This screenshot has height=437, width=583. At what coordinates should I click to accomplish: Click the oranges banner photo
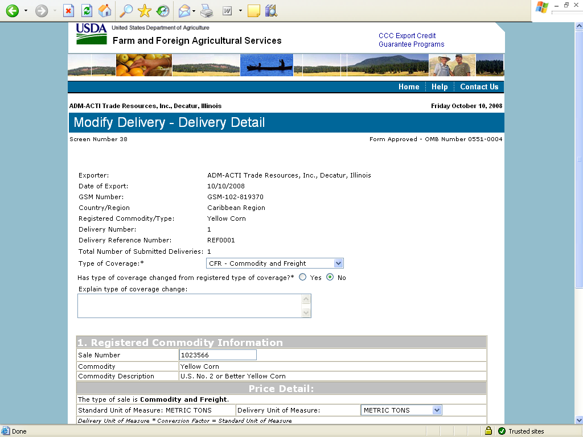(x=144, y=65)
